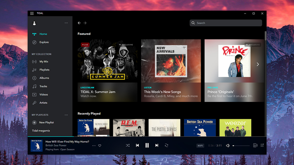The image size is (294, 165).
Task: Navigate forward with the right arrow
Action: tap(85, 23)
